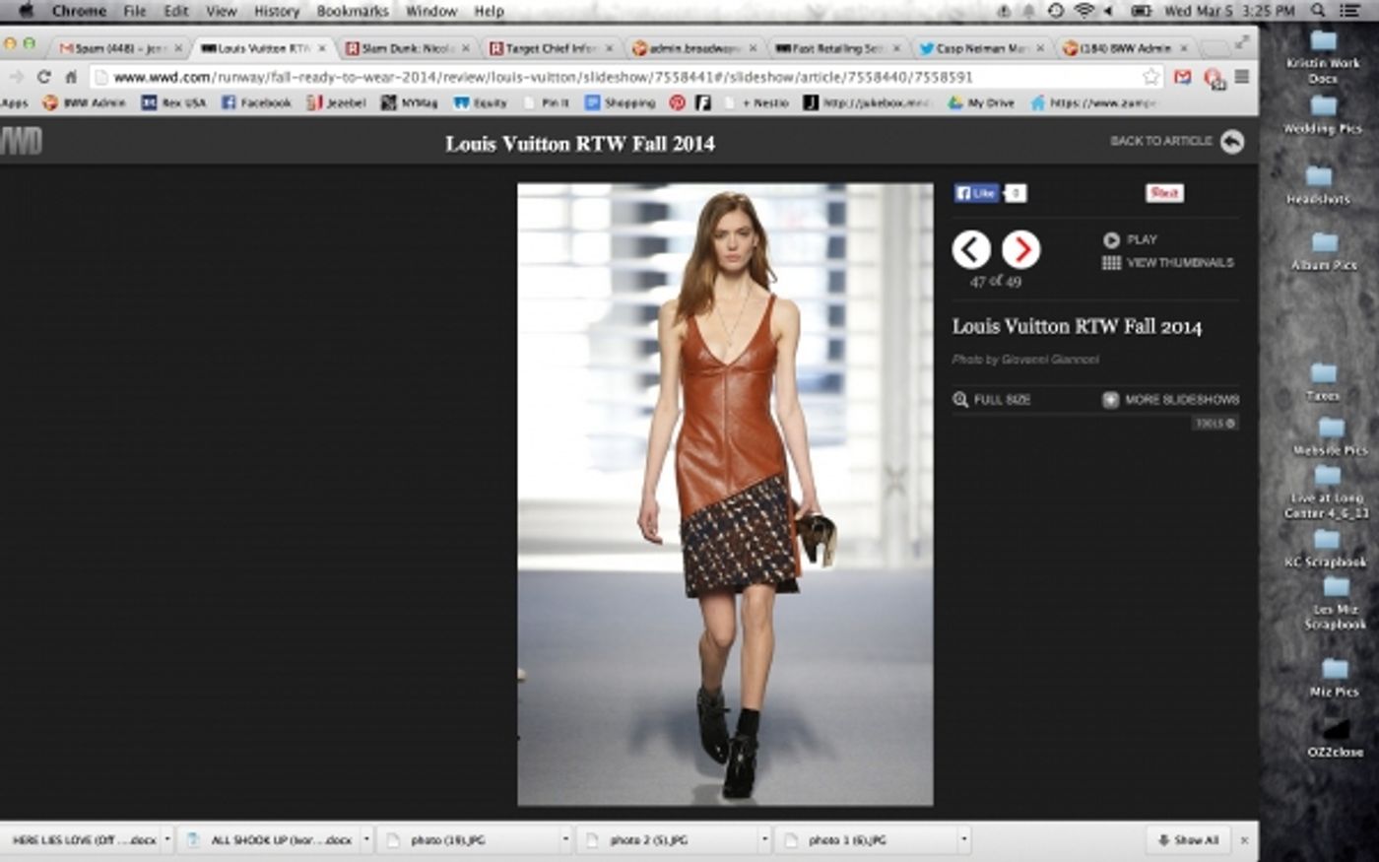Screen dimensions: 1379x862
Task: Open the Chrome hamburger menu
Action: coord(1242,77)
